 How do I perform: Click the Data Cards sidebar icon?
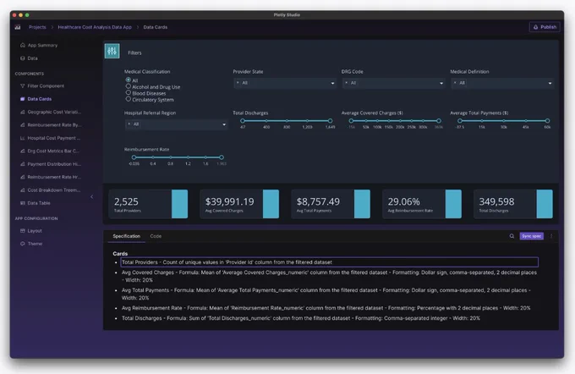coord(22,99)
